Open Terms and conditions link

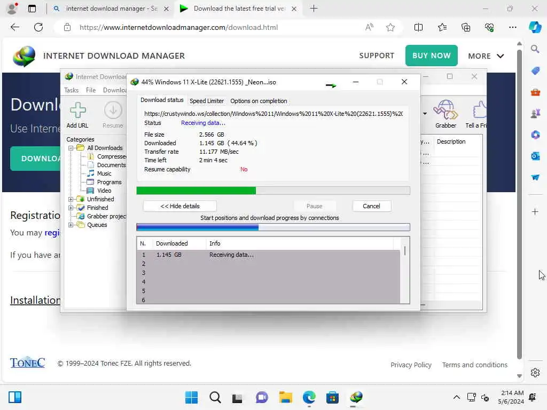click(x=474, y=365)
